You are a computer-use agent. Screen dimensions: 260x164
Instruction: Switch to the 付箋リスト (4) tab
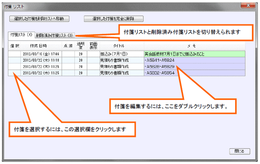(x=21, y=35)
